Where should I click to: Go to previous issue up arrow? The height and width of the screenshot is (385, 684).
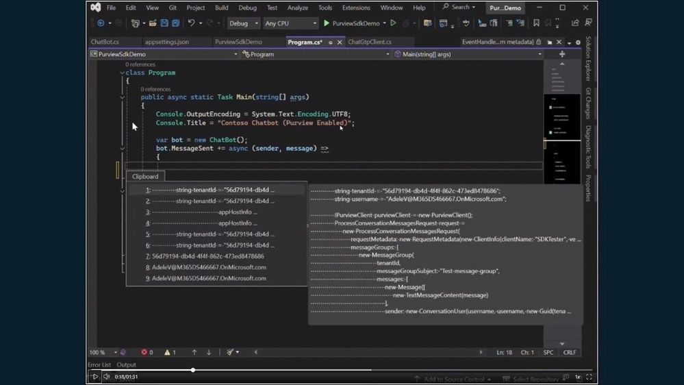194,352
